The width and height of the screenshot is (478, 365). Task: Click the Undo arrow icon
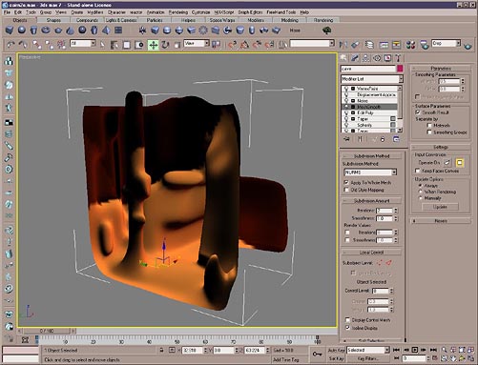coord(10,45)
